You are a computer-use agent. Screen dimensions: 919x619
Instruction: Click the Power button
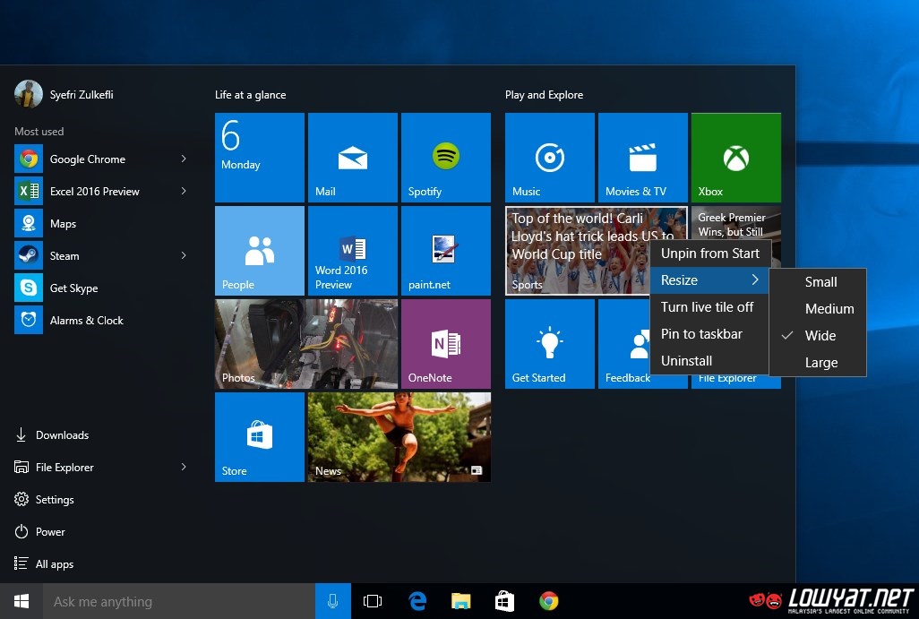50,532
